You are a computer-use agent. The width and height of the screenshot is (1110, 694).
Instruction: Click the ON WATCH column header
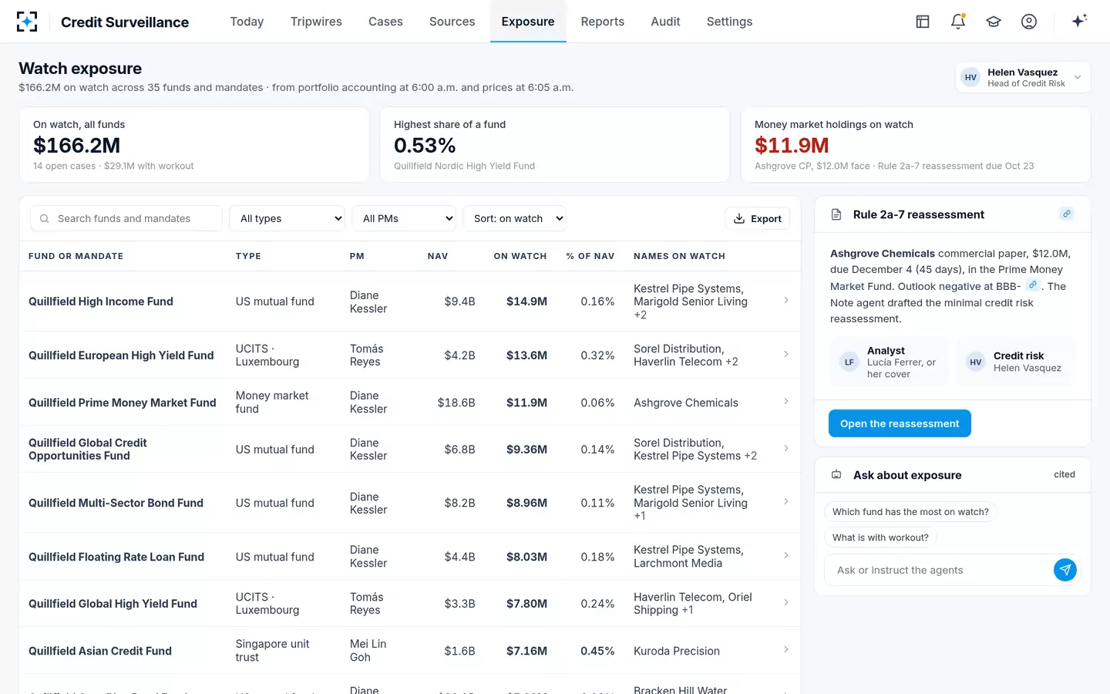[520, 256]
